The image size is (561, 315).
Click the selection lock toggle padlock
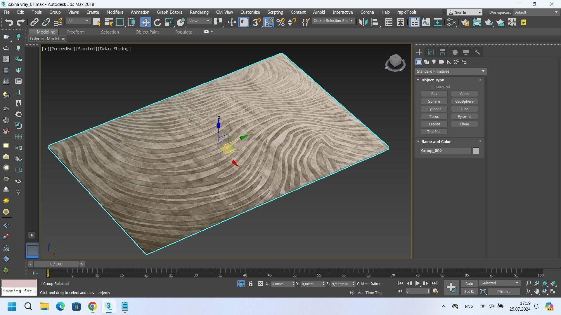tap(251, 283)
